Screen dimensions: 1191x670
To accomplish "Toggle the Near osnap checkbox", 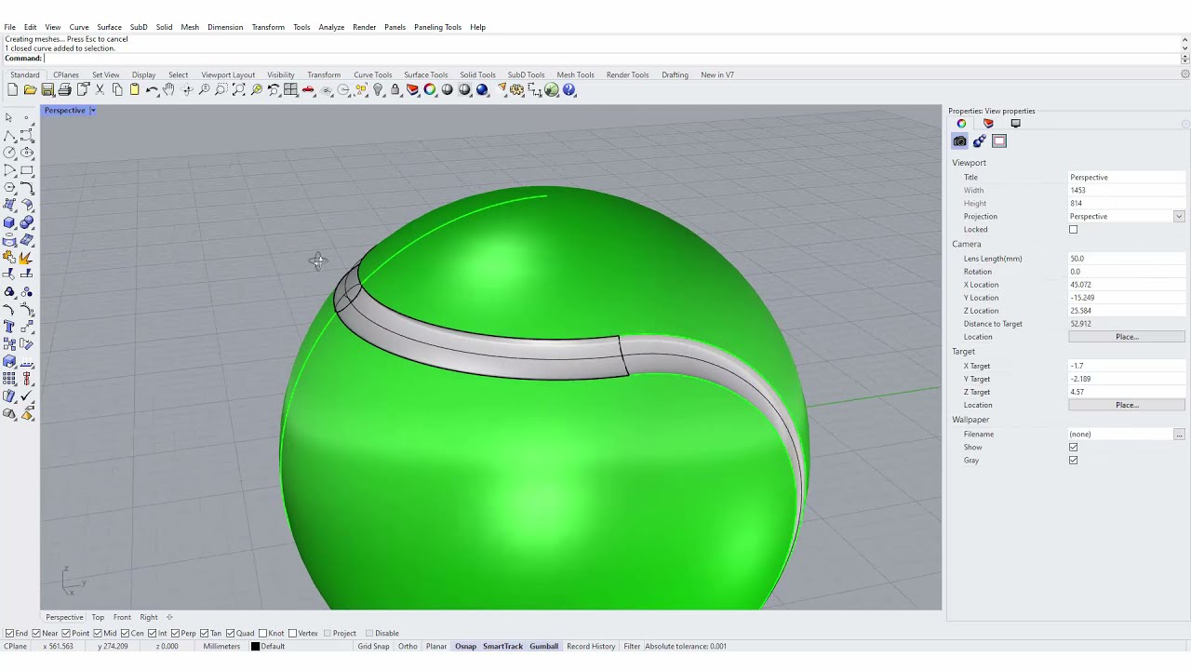I will 35,634.
